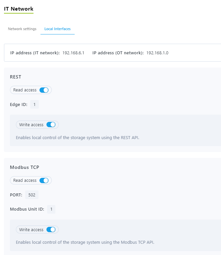Click the Edge ID value field

click(x=35, y=104)
